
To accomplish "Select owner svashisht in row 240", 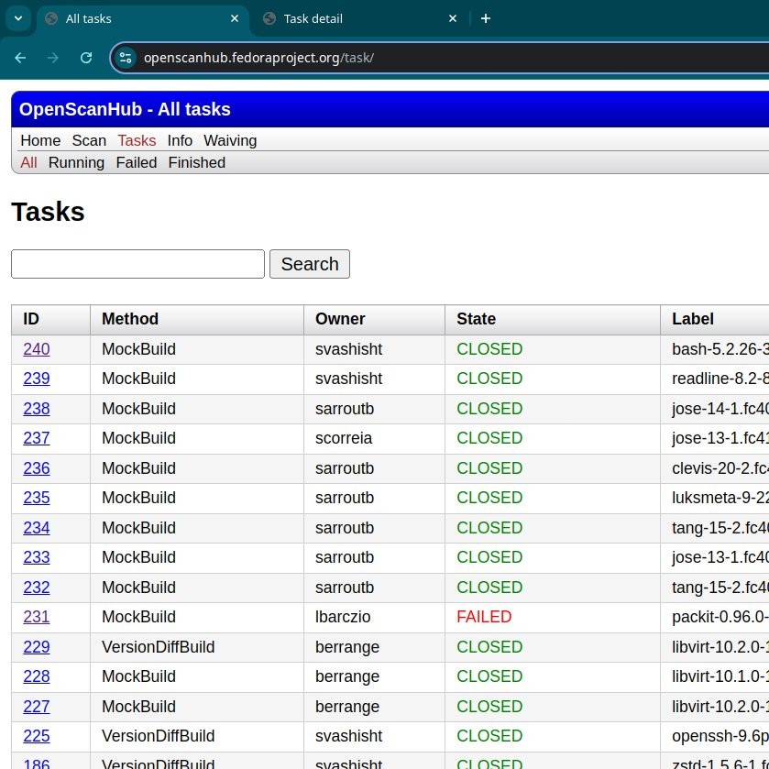I will (x=348, y=349).
